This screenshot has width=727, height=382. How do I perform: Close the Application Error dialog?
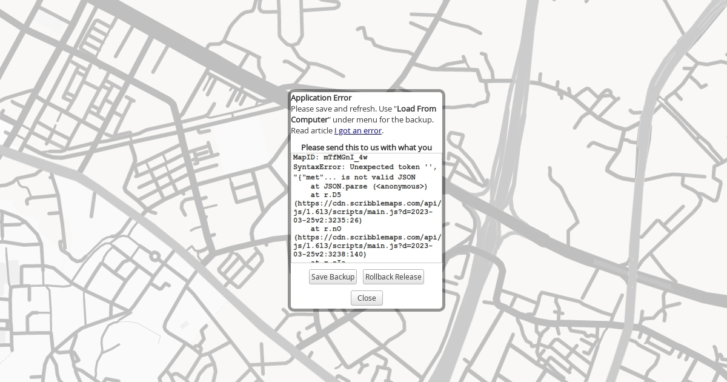tap(367, 298)
